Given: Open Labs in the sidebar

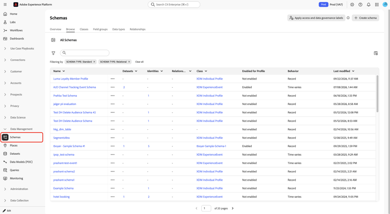Looking at the screenshot, I should (12, 22).
